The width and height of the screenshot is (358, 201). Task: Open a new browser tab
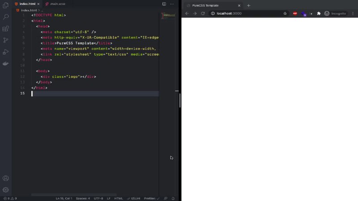249,5
